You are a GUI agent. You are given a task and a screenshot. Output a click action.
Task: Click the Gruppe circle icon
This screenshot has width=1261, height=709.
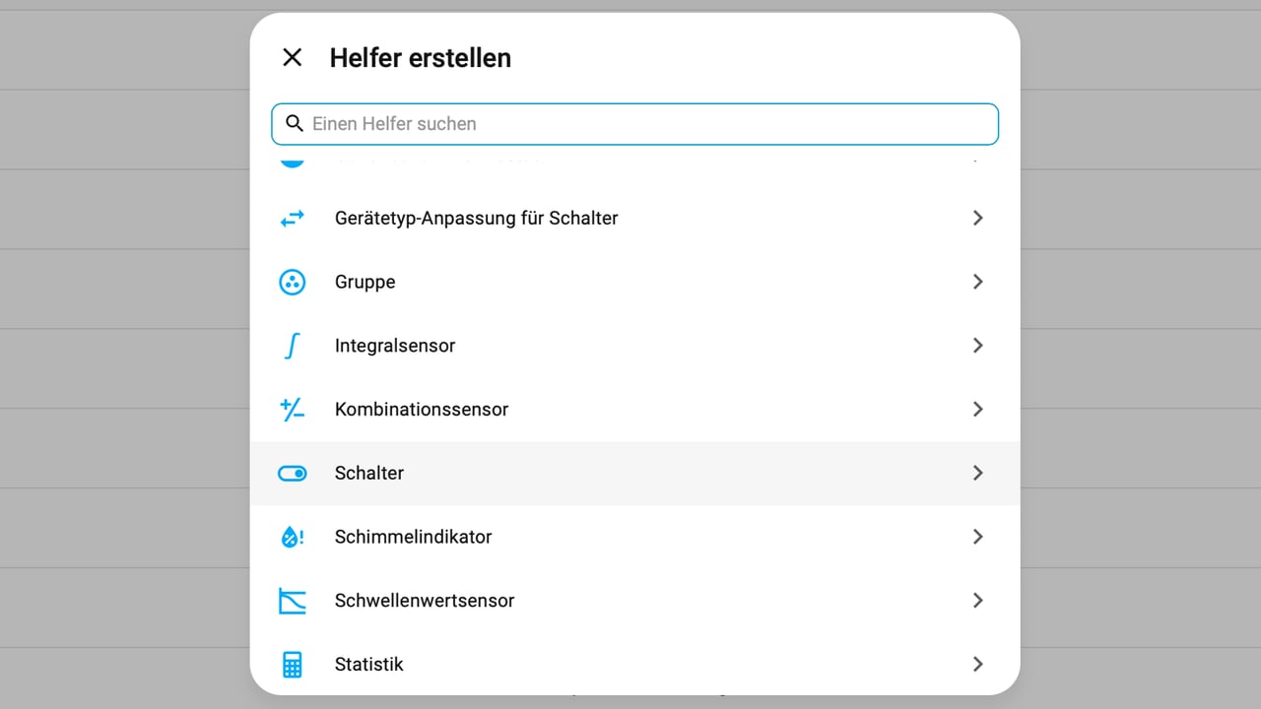coord(293,282)
